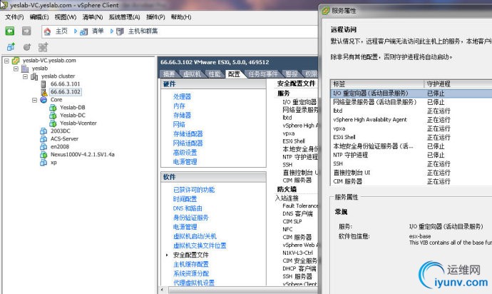
Task: Select the NTP 守护进程 row in service dialog
Action: [411, 155]
